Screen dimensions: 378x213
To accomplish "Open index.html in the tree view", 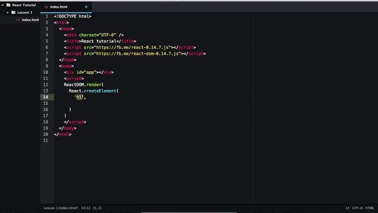I will pyautogui.click(x=30, y=20).
